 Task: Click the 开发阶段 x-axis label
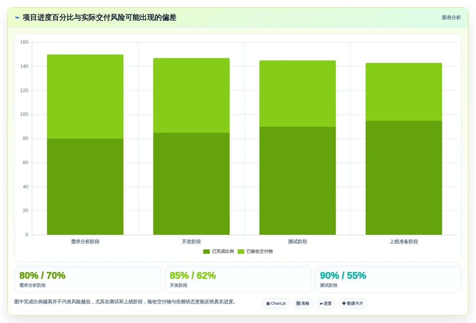tap(191, 242)
